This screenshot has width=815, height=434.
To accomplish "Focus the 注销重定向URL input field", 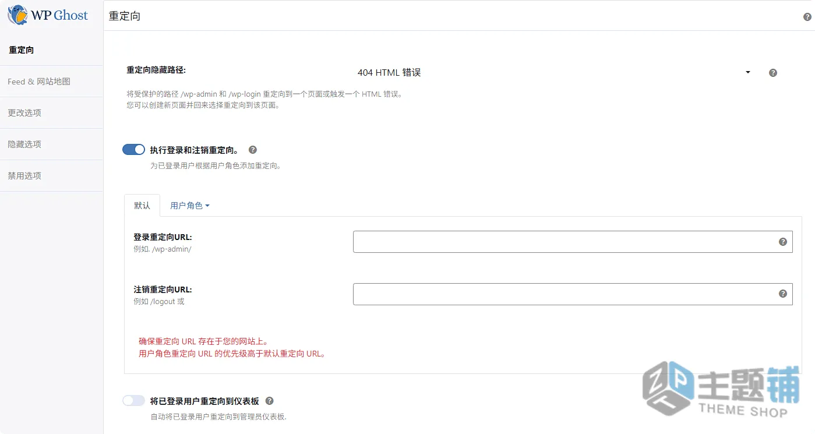I will point(573,294).
